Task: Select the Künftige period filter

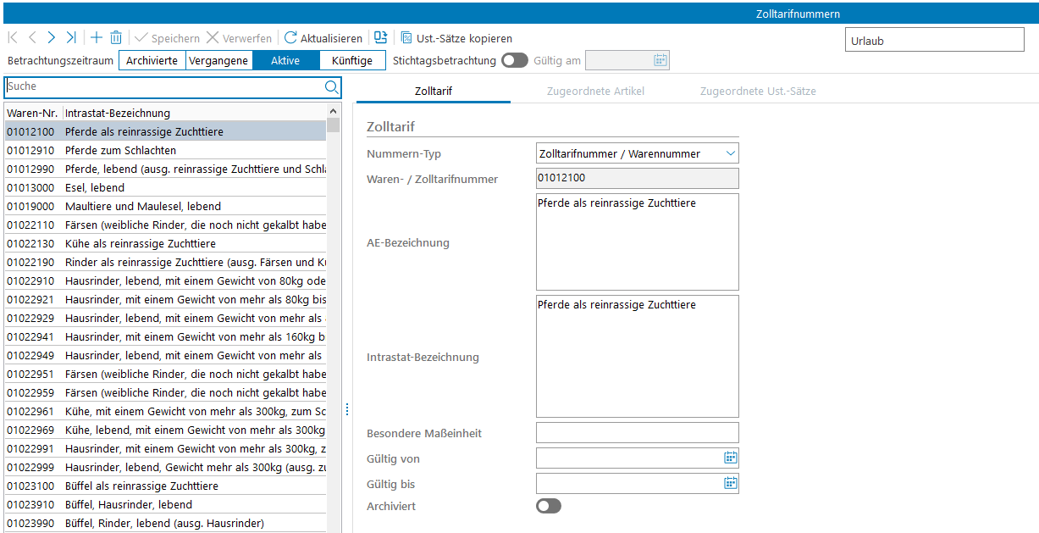Action: [x=352, y=61]
